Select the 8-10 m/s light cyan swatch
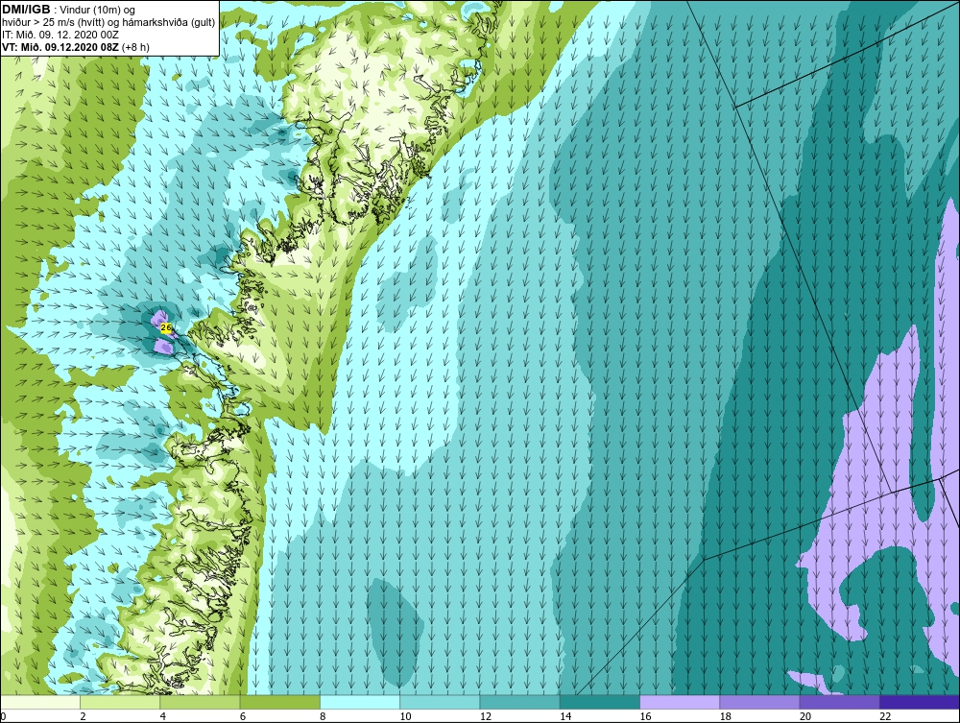960x723 pixels. coord(360,702)
